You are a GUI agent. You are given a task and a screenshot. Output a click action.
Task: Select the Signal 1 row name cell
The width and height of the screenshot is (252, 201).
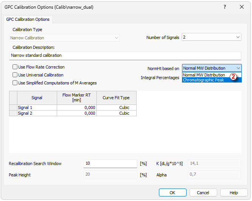(x=37, y=108)
